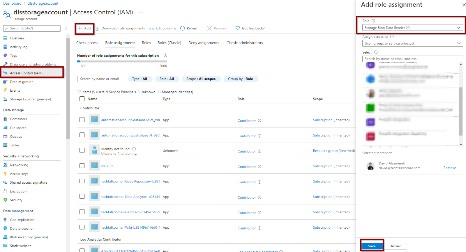Image resolution: width=466 pixels, height=252 pixels.
Task: Toggle the select-all checkbox in Name header
Action: [x=82, y=99]
